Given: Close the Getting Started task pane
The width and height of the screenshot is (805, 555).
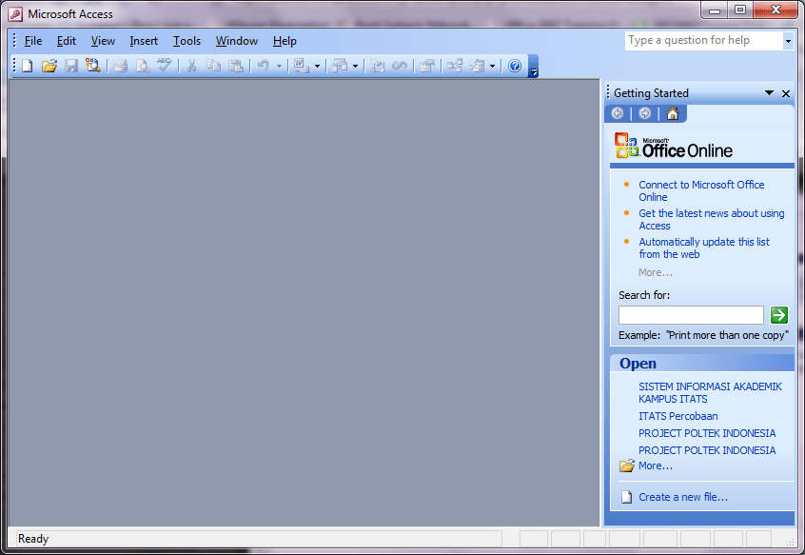Looking at the screenshot, I should point(786,93).
